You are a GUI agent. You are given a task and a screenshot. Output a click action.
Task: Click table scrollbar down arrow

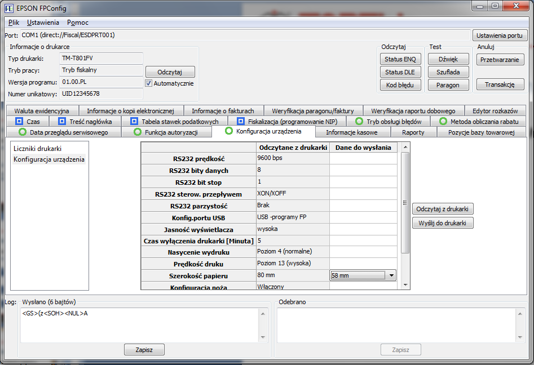click(x=405, y=284)
